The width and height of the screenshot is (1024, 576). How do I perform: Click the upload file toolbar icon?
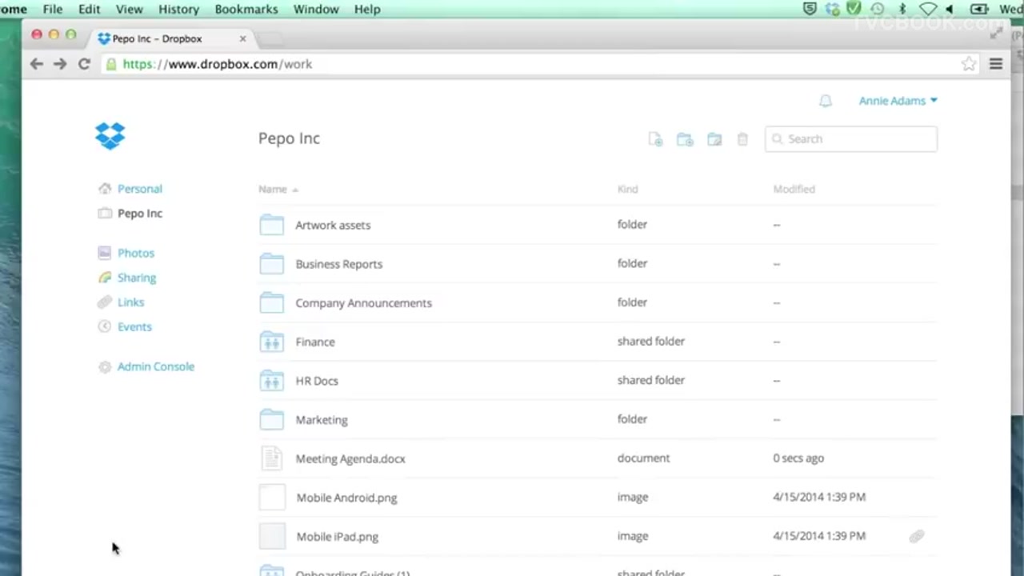655,139
